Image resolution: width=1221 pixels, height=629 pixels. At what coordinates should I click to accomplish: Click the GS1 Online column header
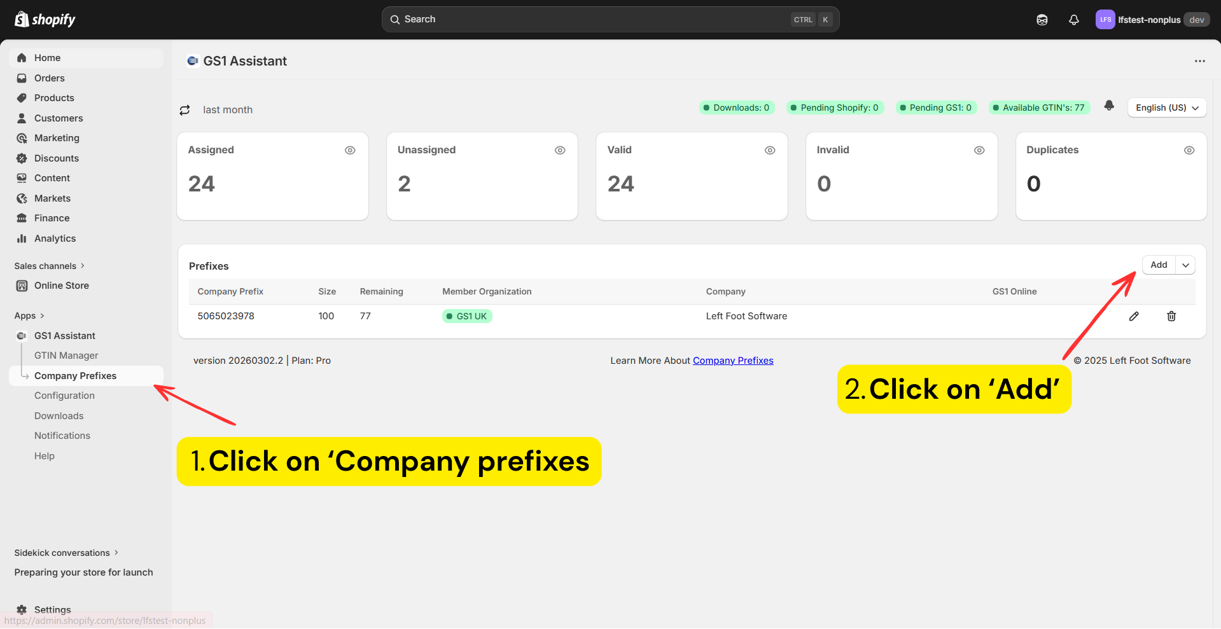(1014, 291)
